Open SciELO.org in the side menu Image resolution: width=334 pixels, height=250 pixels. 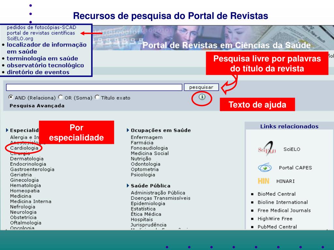point(20,38)
